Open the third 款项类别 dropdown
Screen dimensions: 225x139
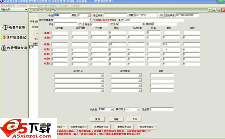click(x=140, y=85)
